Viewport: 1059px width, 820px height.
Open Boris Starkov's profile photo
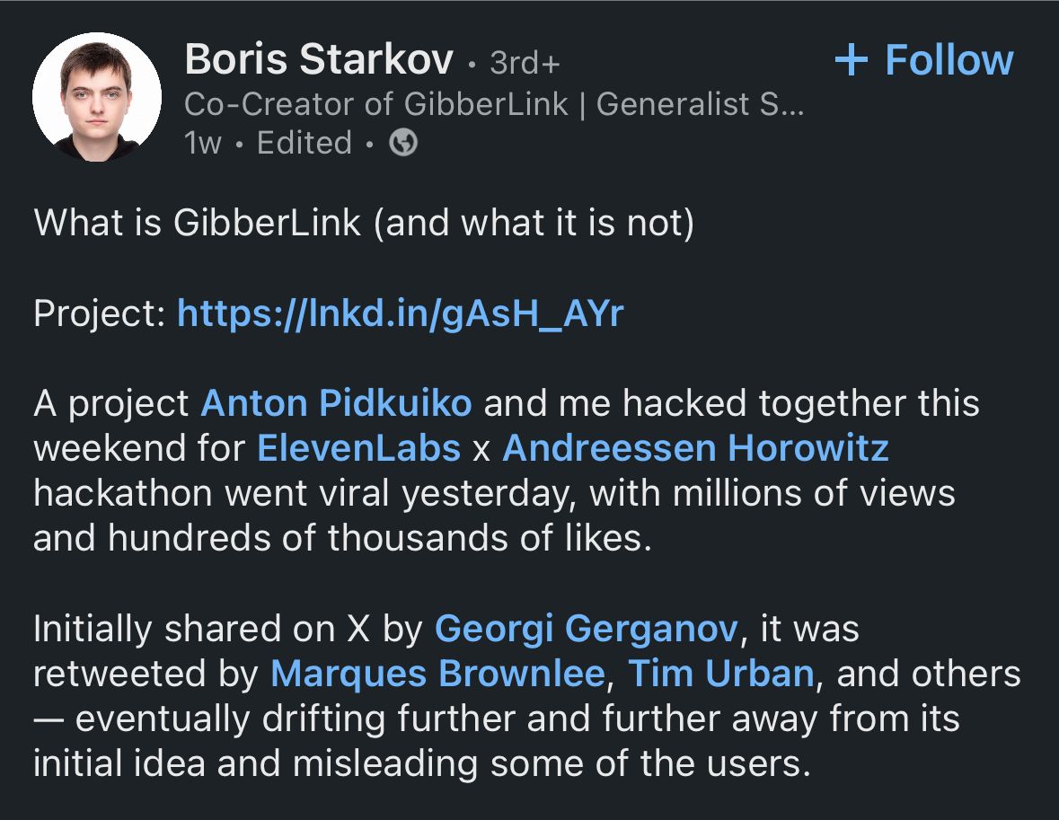point(97,97)
